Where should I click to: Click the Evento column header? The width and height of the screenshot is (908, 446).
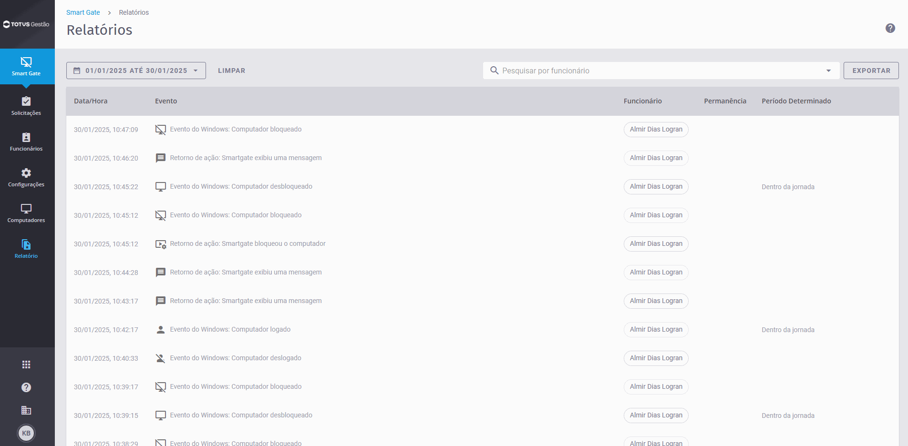(166, 101)
